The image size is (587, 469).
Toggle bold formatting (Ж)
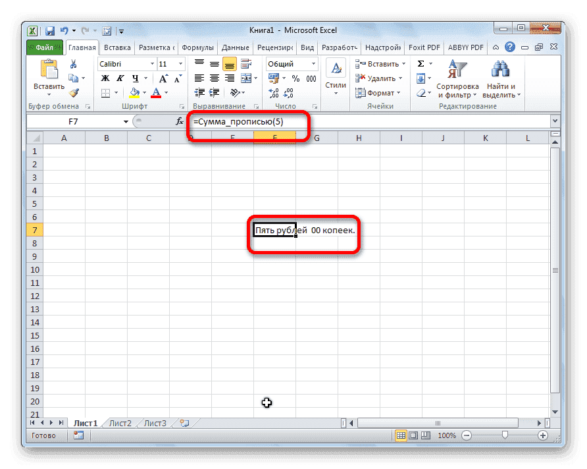(x=104, y=78)
